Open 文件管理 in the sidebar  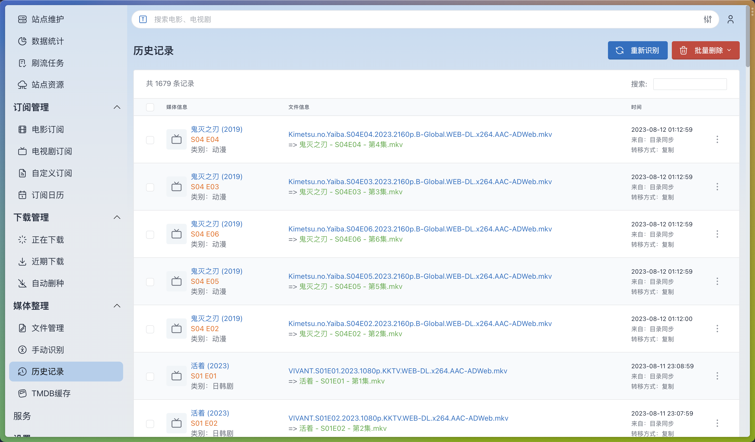(66, 328)
